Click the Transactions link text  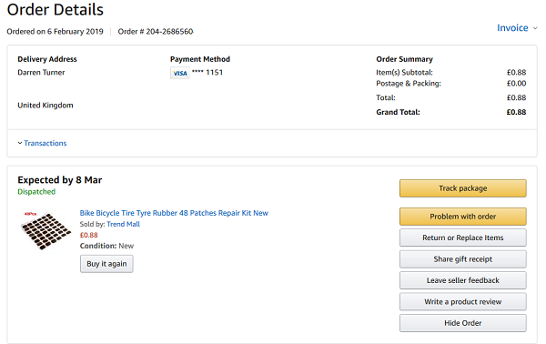click(45, 143)
